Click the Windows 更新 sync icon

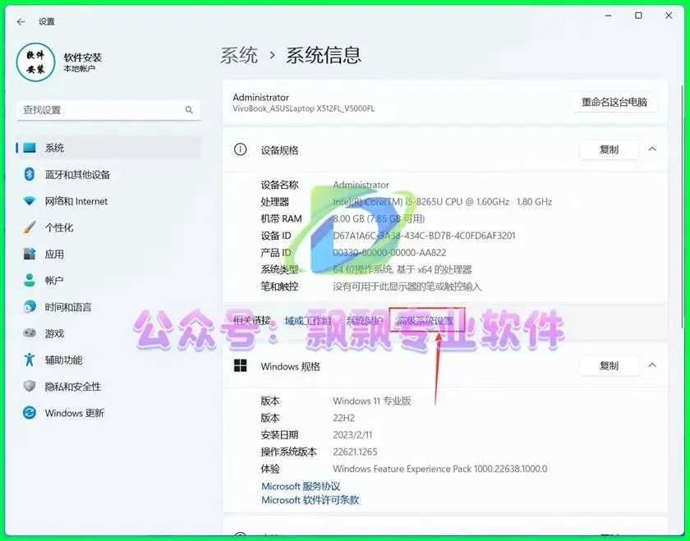pyautogui.click(x=30, y=413)
